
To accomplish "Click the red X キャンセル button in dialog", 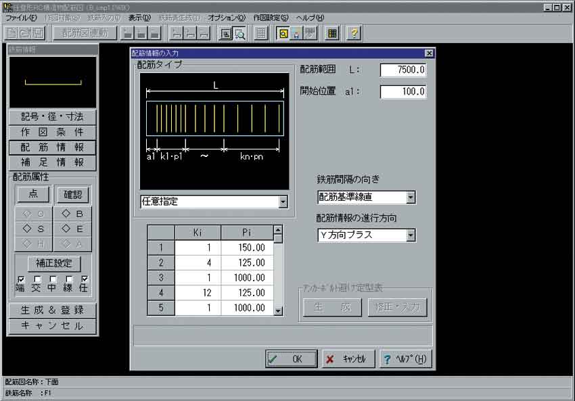I will click(x=349, y=358).
